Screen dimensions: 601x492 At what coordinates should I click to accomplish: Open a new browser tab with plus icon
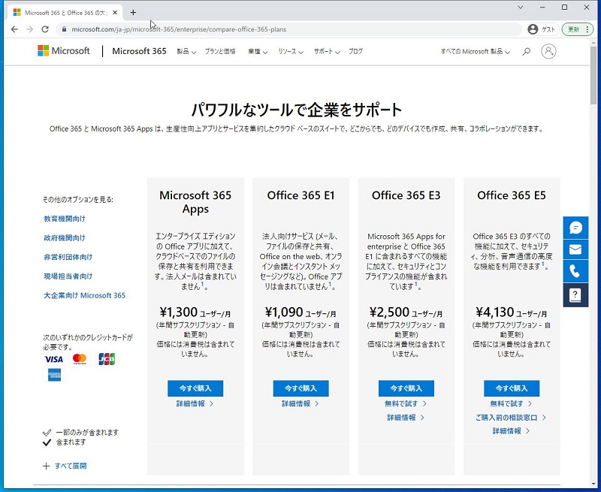click(133, 13)
